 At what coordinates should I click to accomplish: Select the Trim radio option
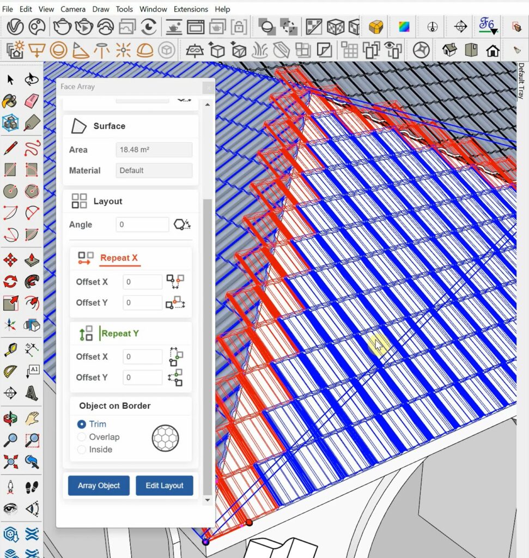[x=82, y=424]
